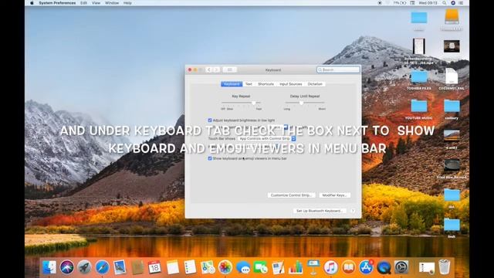The image size is (494, 278).
Task: Open Finder from the dock
Action: pyautogui.click(x=49, y=267)
